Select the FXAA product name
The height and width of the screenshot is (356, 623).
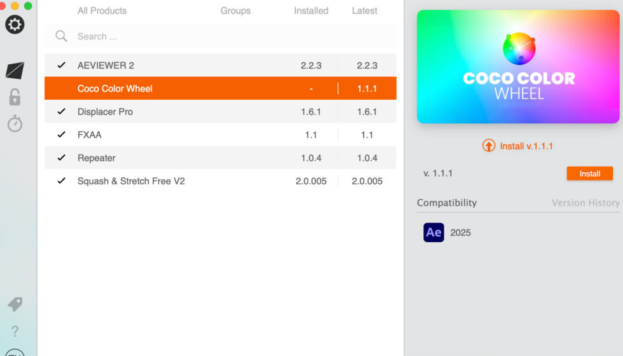pyautogui.click(x=90, y=135)
